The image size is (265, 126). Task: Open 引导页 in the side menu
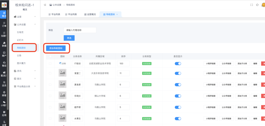tap(20, 32)
